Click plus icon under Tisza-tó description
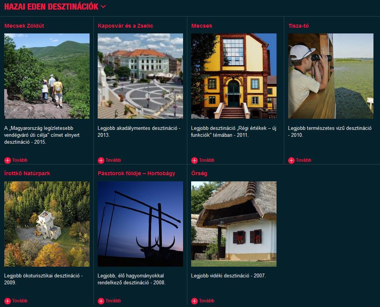 (291, 160)
